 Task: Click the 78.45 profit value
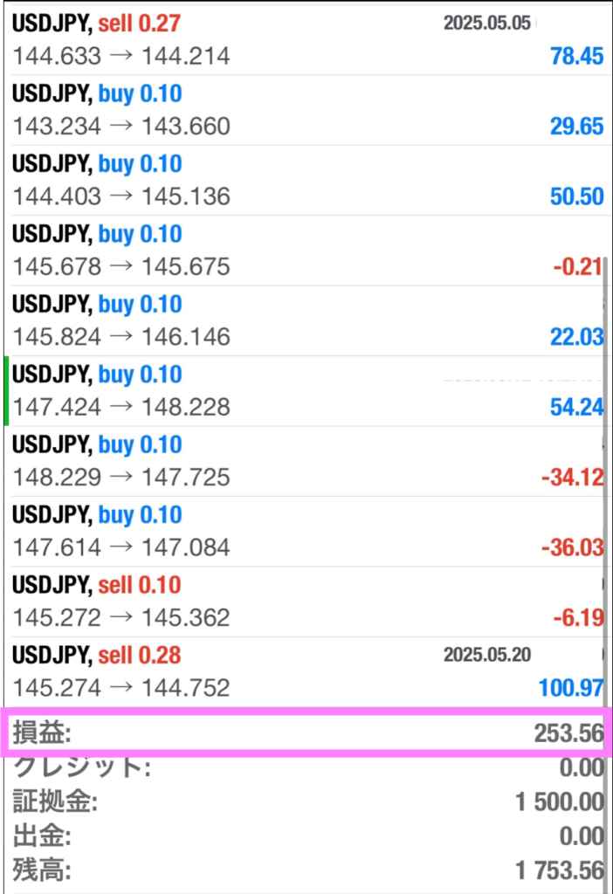(576, 56)
